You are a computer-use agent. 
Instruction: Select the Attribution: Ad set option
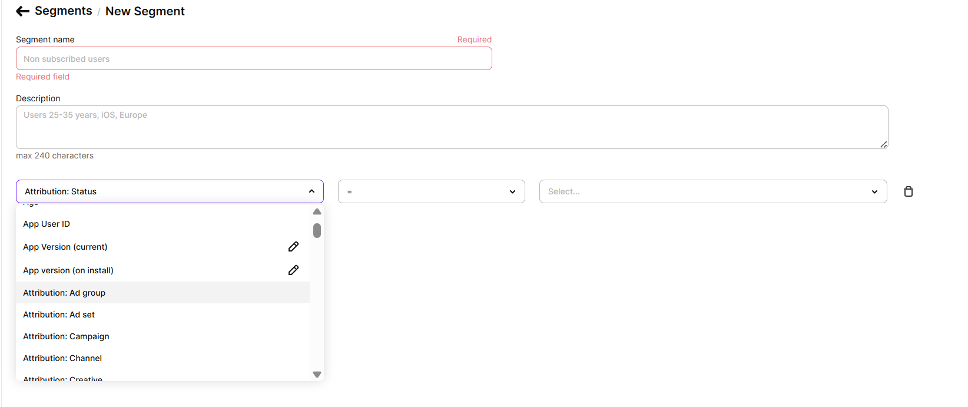(163, 315)
